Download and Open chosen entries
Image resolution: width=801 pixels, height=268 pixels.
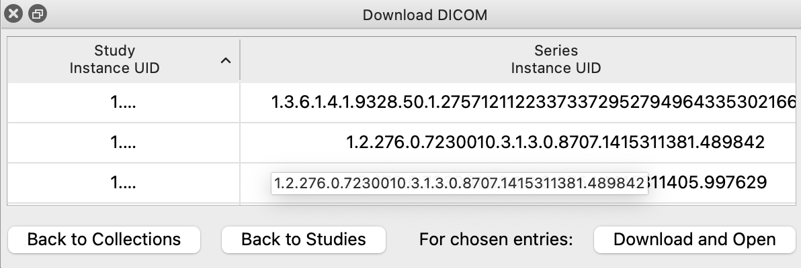click(694, 240)
